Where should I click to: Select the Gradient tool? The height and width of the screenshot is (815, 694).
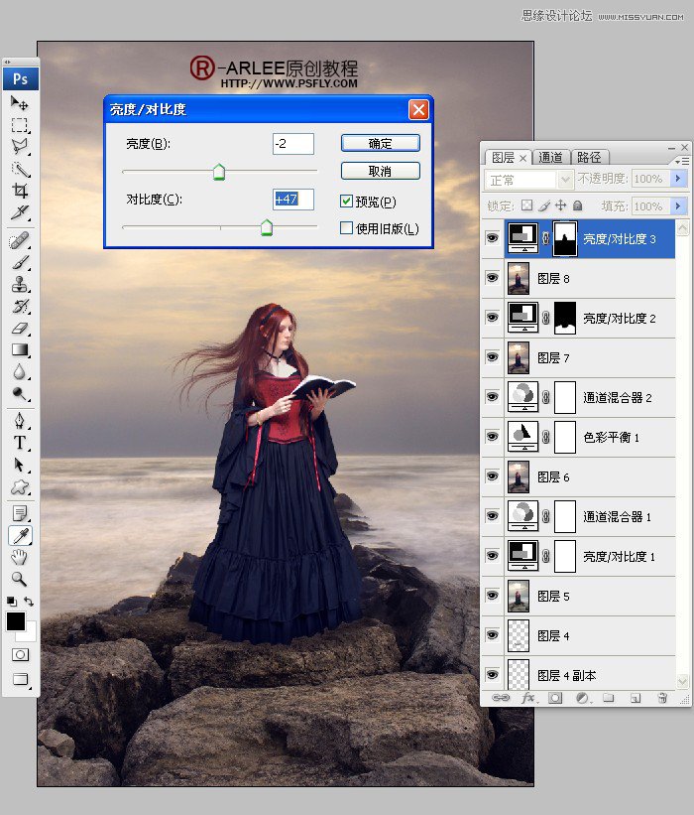point(20,350)
